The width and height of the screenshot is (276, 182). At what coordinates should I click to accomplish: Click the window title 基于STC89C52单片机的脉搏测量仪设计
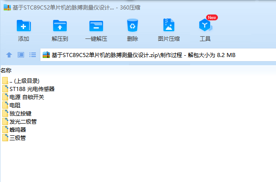coord(63,8)
